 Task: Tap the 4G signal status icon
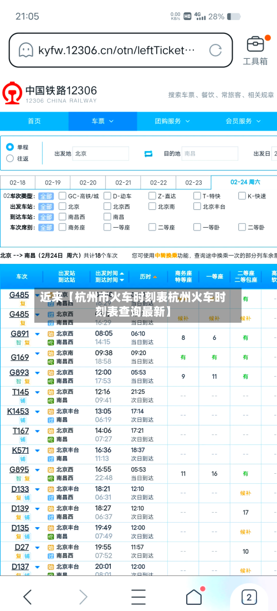pos(200,16)
